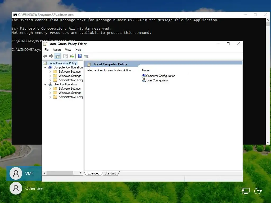This screenshot has height=203, width=271.
Task: Open the Action menu
Action: coord(57,50)
